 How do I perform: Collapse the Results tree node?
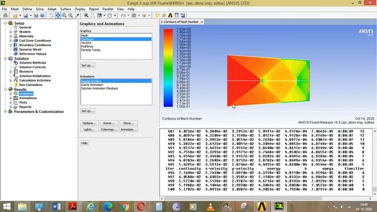tap(5, 89)
